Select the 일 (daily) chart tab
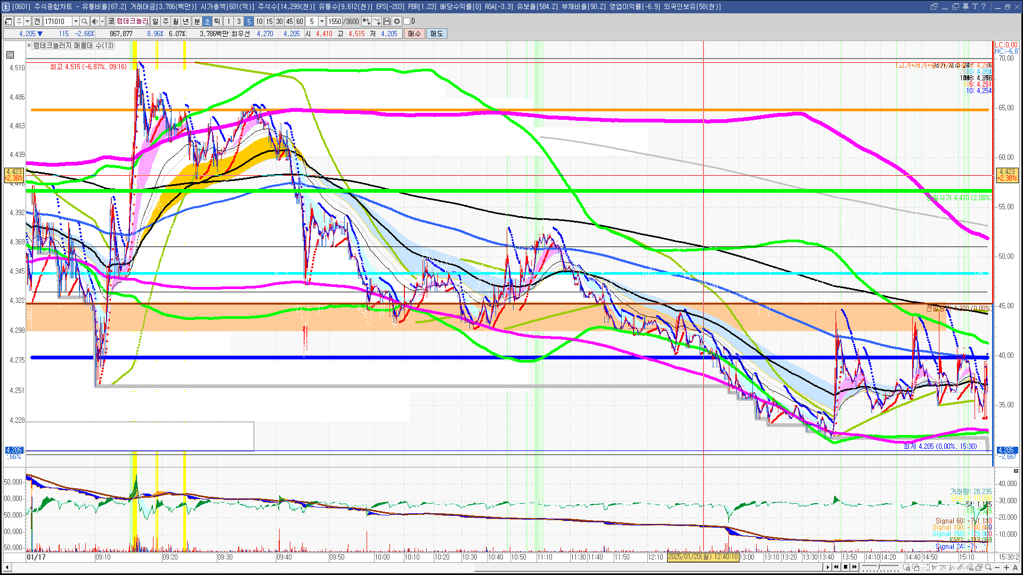The width and height of the screenshot is (1023, 575). click(155, 21)
